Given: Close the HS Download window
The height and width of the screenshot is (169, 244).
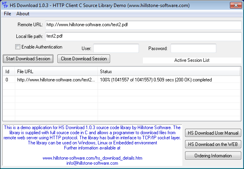Looking at the screenshot, I should 236,5.
